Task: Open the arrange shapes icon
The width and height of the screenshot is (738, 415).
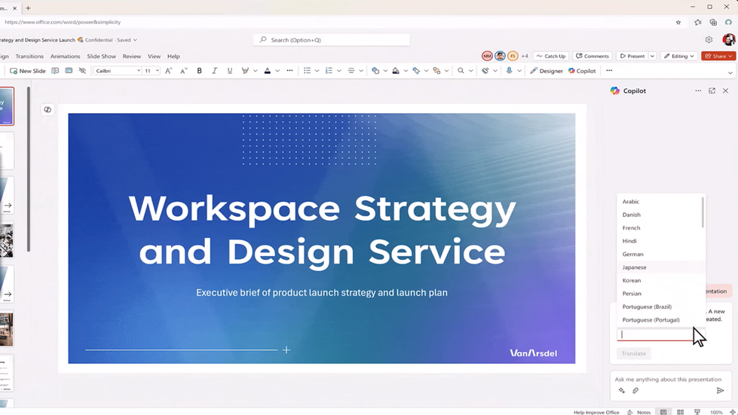Action: tap(436, 71)
